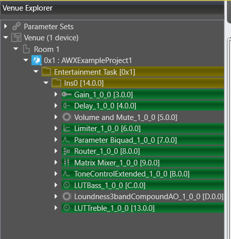The width and height of the screenshot is (231, 239).
Task: Collapse the Entertainment Task [0x1] folder
Action: pyautogui.click(x=36, y=72)
